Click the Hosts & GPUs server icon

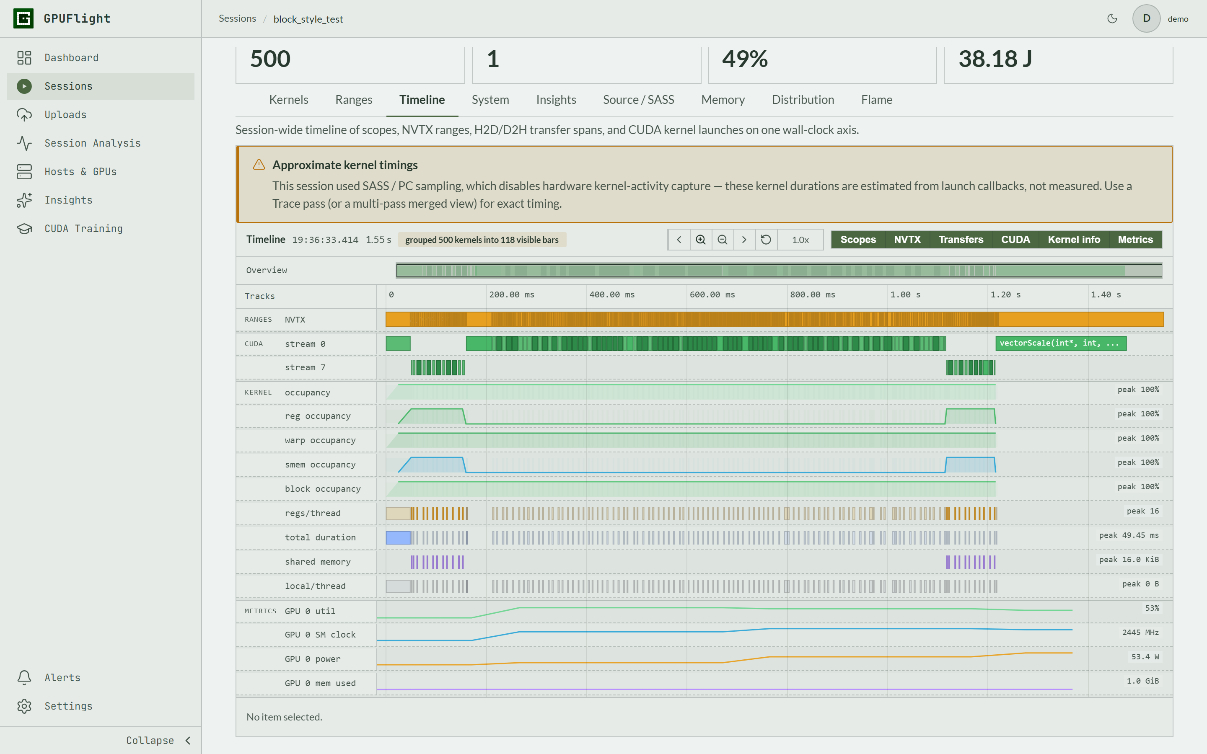pos(24,172)
